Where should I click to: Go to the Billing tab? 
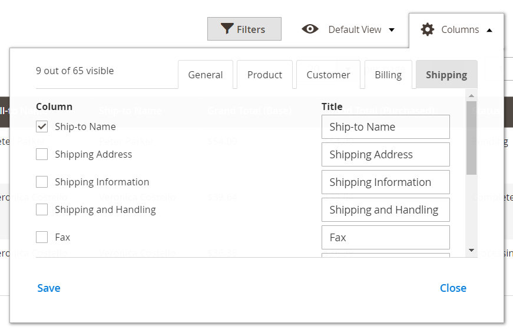[388, 75]
